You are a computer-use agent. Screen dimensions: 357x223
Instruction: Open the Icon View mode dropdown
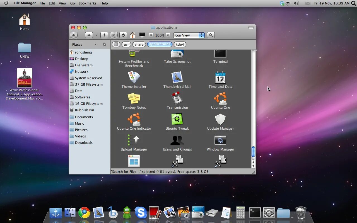coord(189,35)
